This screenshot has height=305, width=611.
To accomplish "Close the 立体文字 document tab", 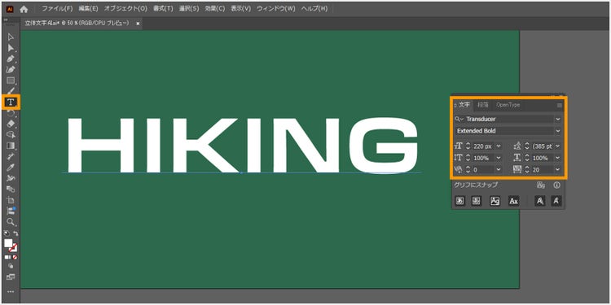I will (x=138, y=24).
